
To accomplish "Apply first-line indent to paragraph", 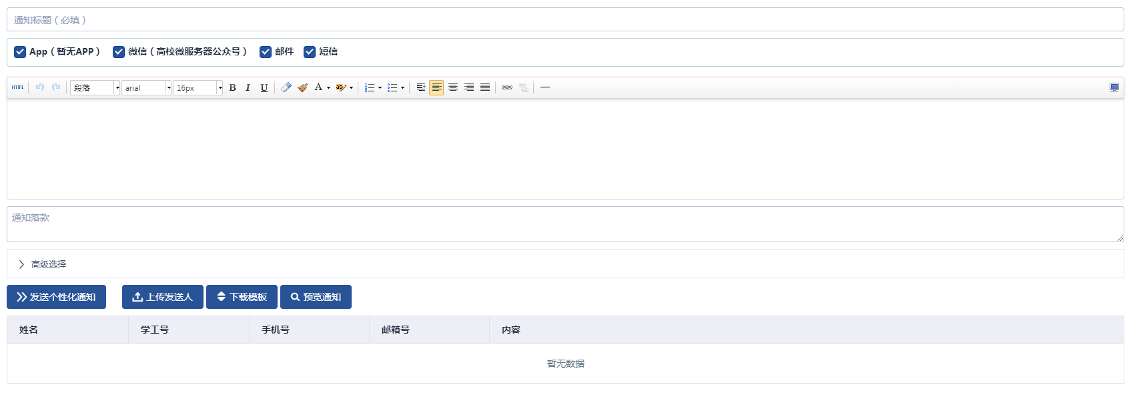I will [420, 87].
